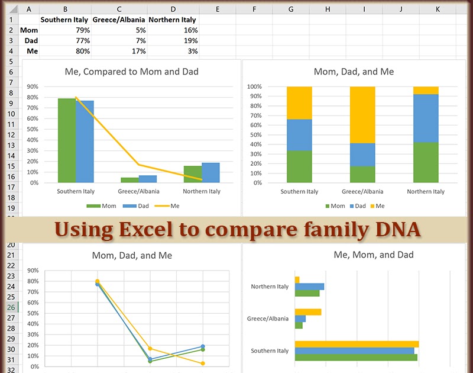This screenshot has height=373, width=473.
Task: Click column header B
Action: (x=65, y=9)
